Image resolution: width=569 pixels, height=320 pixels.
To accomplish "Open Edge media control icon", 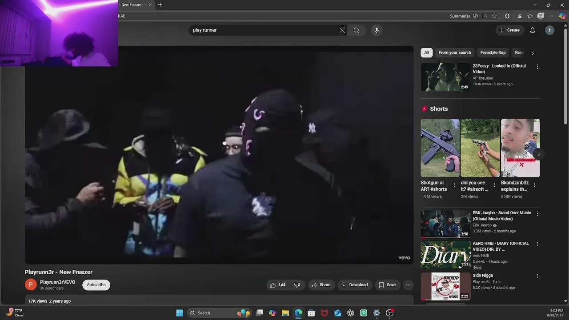I will 519,16.
